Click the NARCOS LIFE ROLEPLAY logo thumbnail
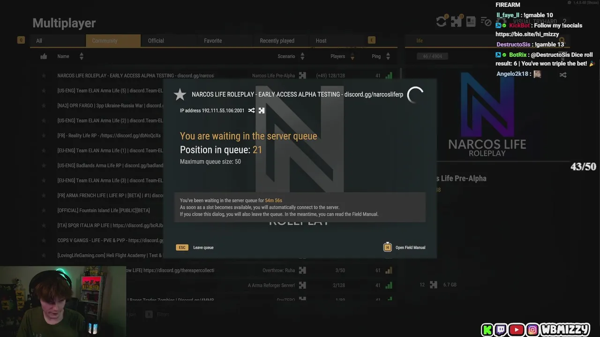The width and height of the screenshot is (600, 337). click(487, 115)
